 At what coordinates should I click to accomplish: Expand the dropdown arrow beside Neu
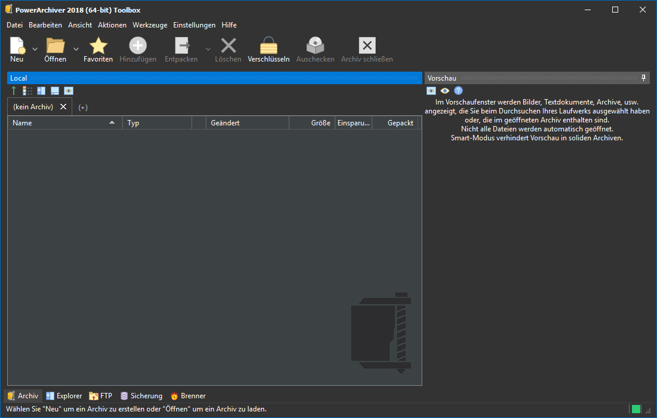click(x=35, y=49)
